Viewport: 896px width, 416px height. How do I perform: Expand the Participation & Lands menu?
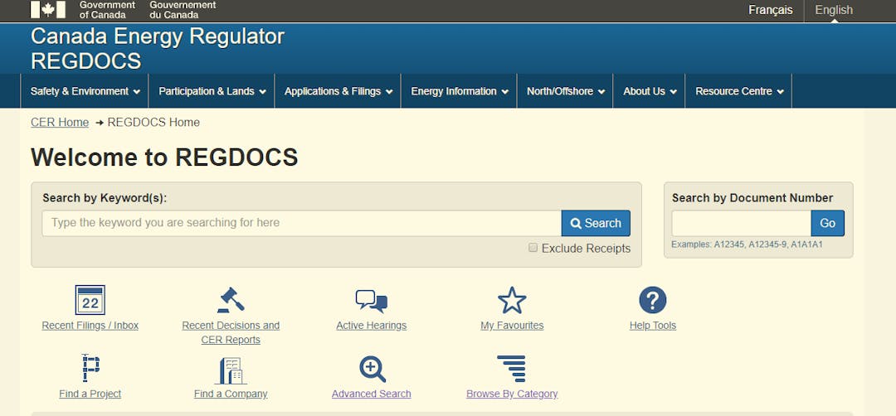[x=212, y=91]
